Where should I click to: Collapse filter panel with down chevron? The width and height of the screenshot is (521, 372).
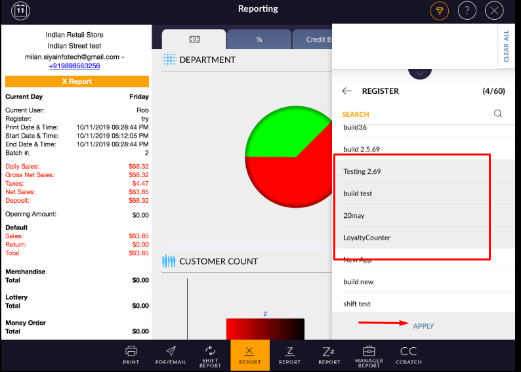click(419, 72)
